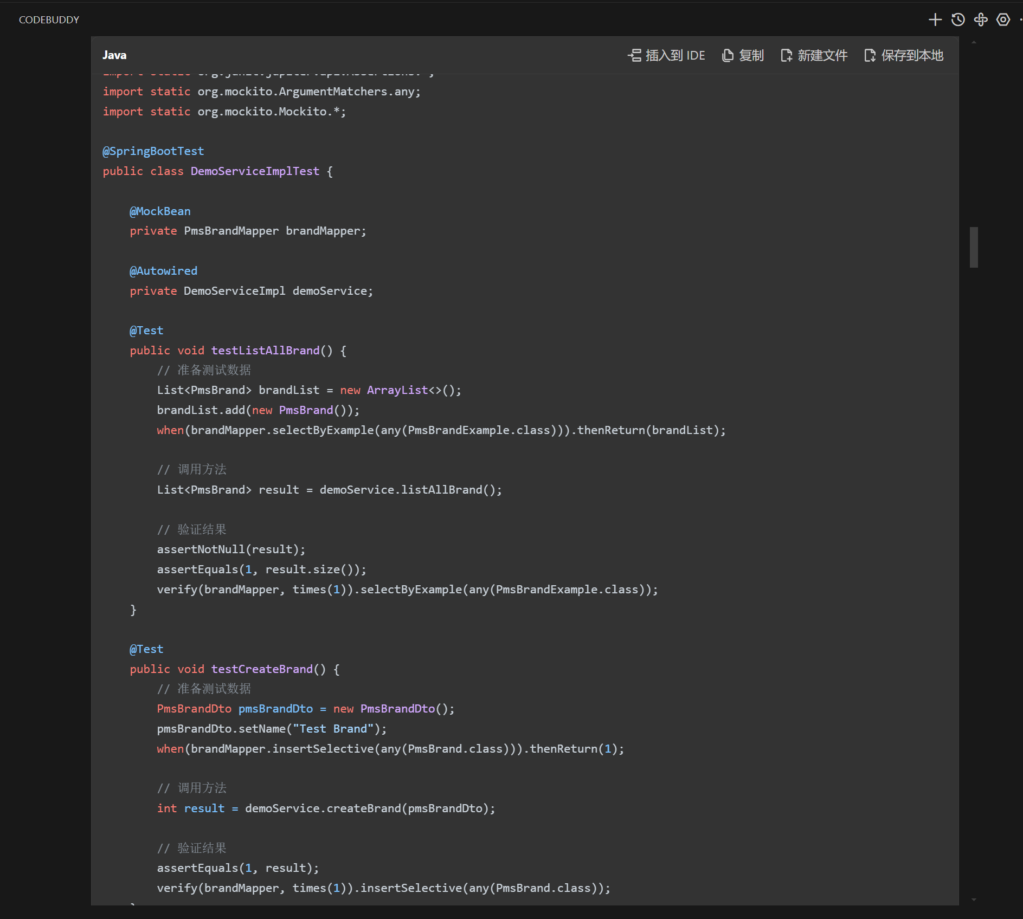Start a new chat with plus icon
This screenshot has width=1023, height=919.
[x=935, y=20]
